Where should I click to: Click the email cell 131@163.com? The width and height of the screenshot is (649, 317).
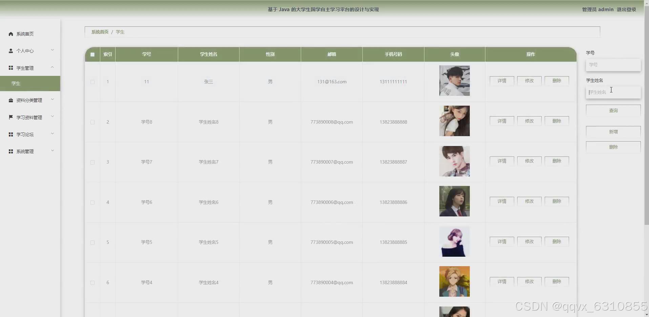[x=332, y=82]
